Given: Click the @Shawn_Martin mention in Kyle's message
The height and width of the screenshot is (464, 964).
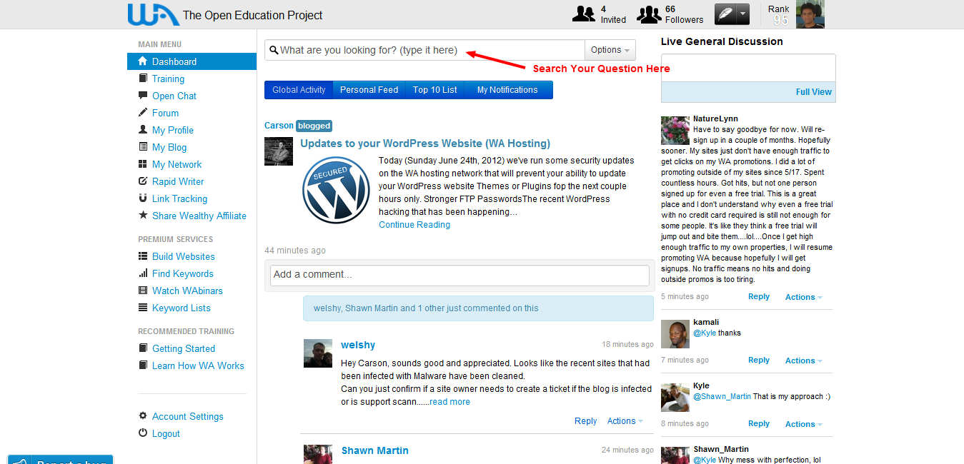Looking at the screenshot, I should (x=722, y=397).
